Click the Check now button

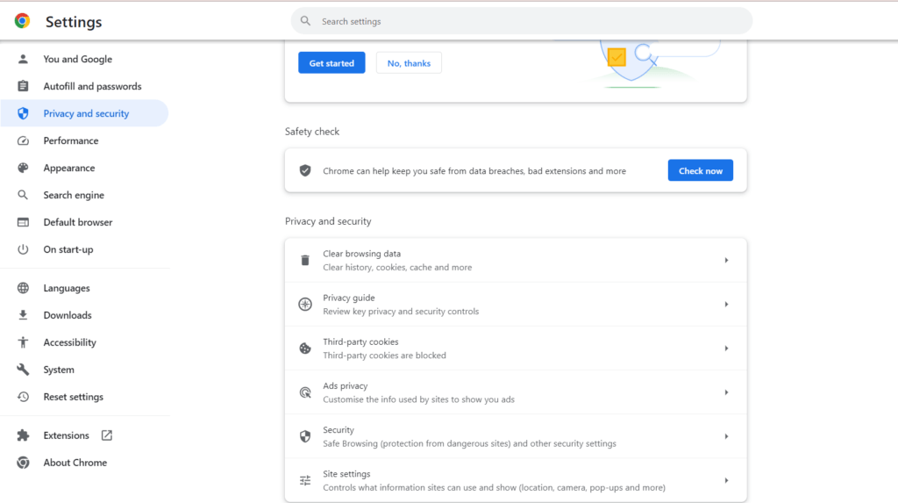[701, 170]
